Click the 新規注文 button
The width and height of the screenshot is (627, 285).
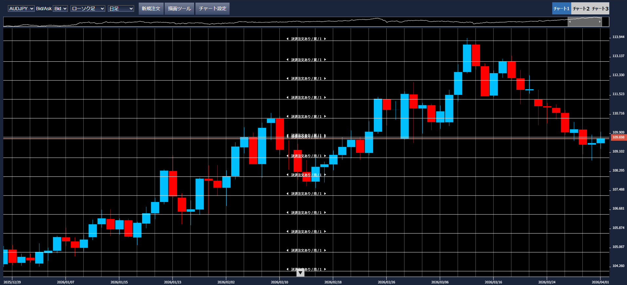151,9
